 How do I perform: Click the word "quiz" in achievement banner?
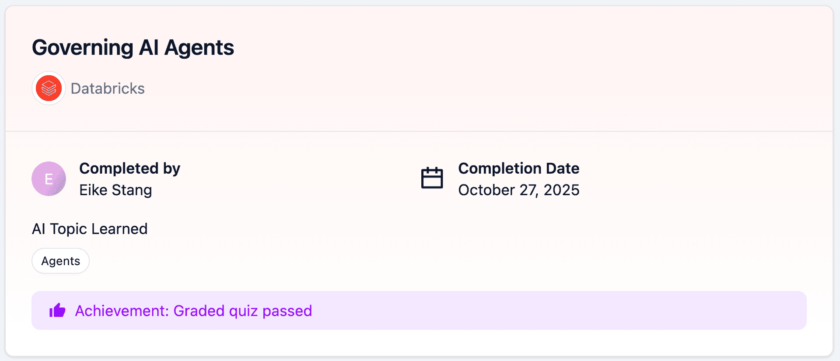tap(243, 311)
